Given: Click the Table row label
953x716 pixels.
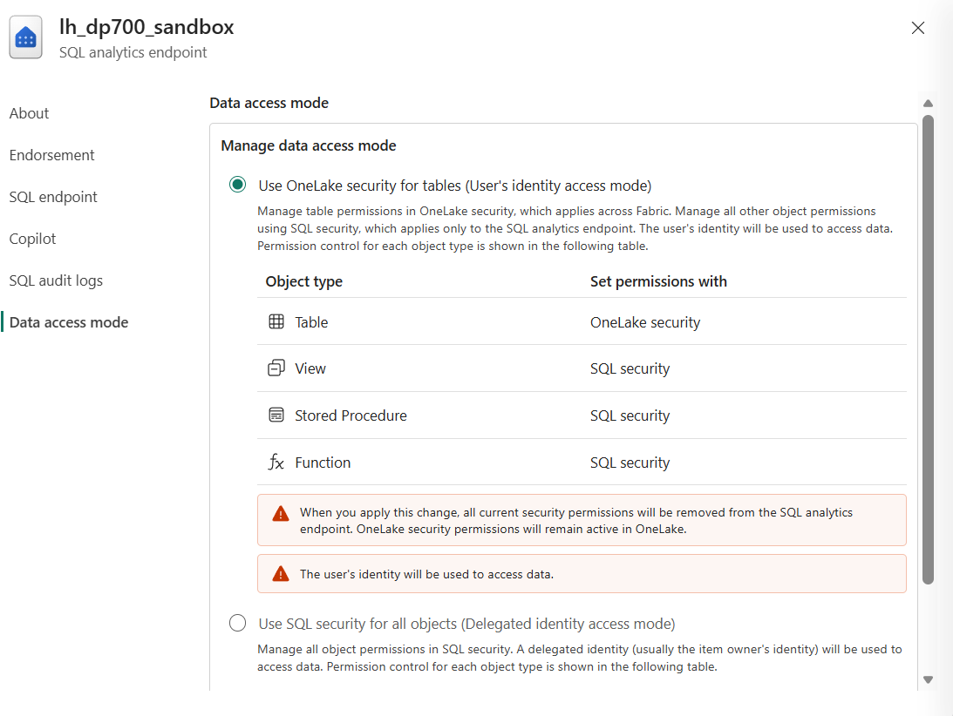Looking at the screenshot, I should coord(311,322).
